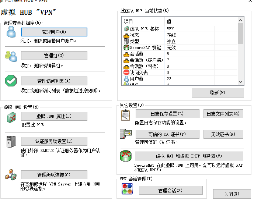254x202 pixels.
Task: Select the 类型 row label
Action: click(134, 41)
